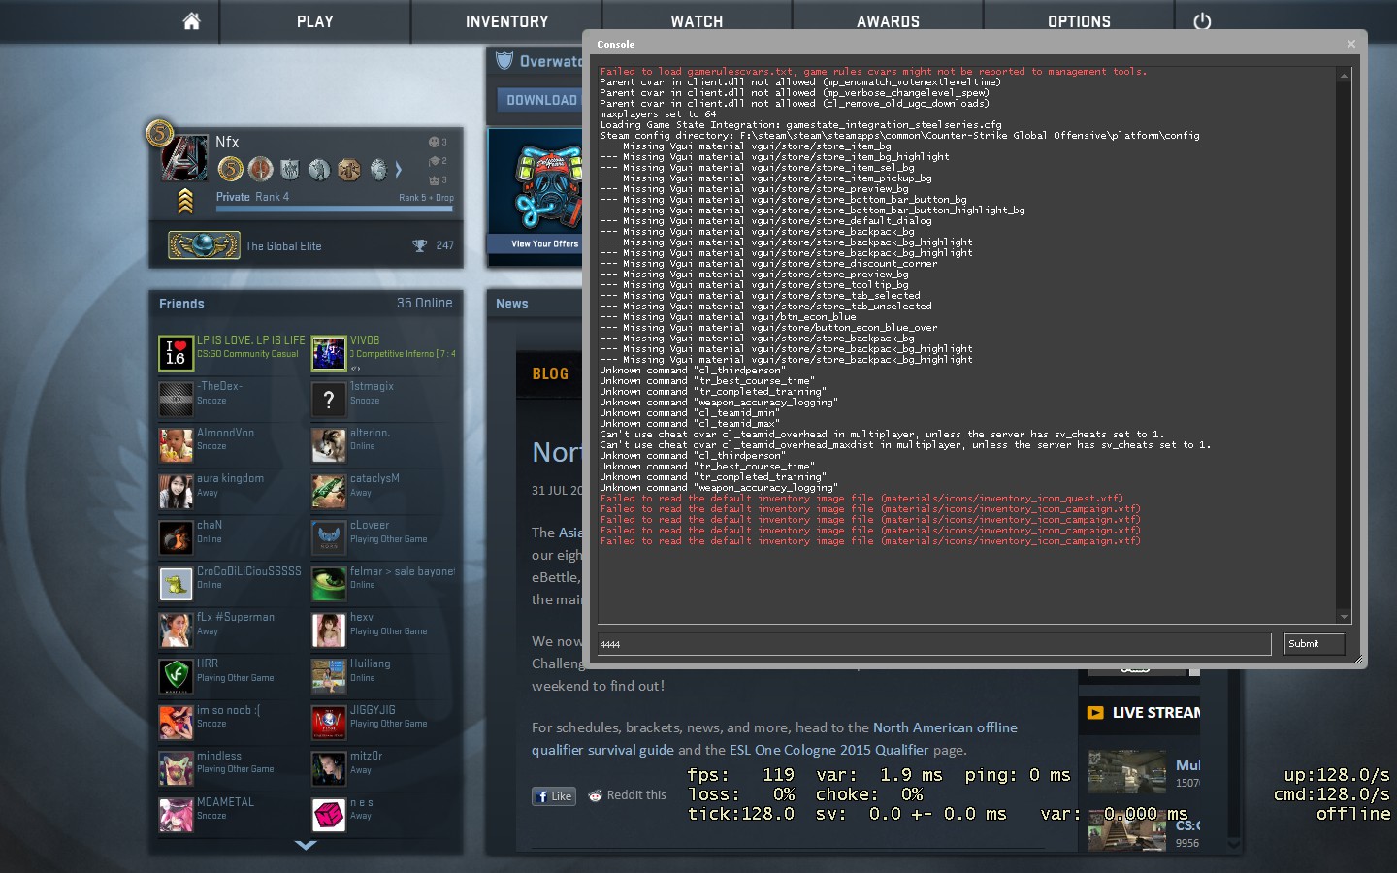Open the OPTIONS menu
Image resolution: width=1397 pixels, height=873 pixels.
click(x=1079, y=21)
